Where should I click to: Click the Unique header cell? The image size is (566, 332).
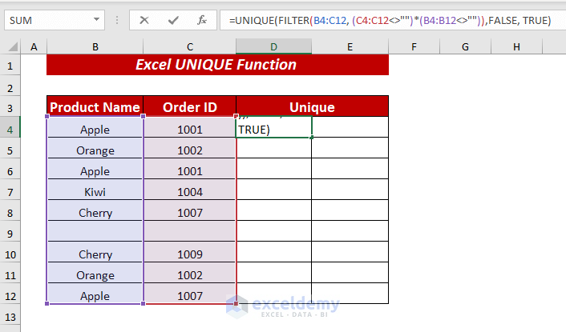(312, 107)
